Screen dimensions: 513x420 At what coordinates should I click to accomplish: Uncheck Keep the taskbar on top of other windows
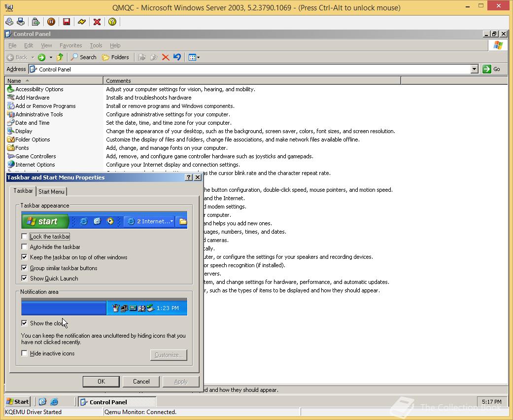[x=24, y=257]
